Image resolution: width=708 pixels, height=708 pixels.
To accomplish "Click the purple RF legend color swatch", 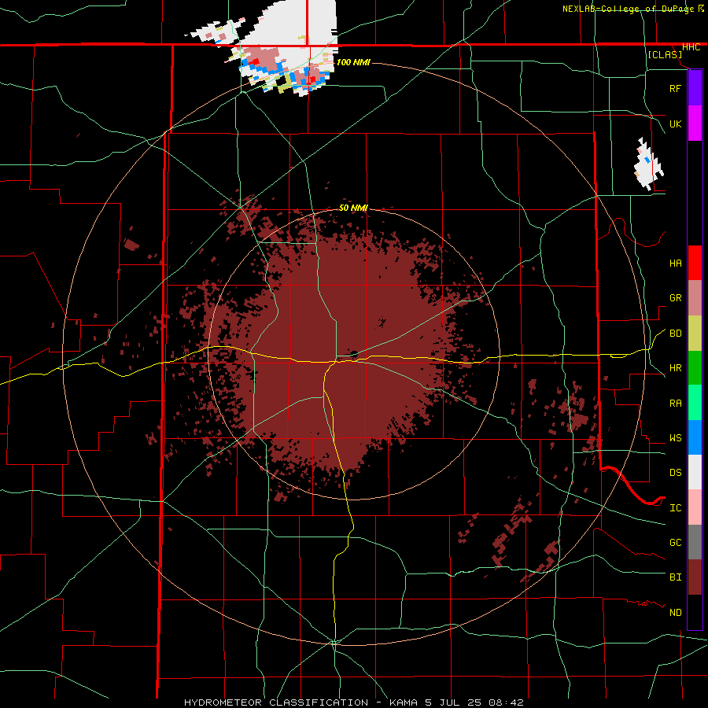I will (x=695, y=88).
